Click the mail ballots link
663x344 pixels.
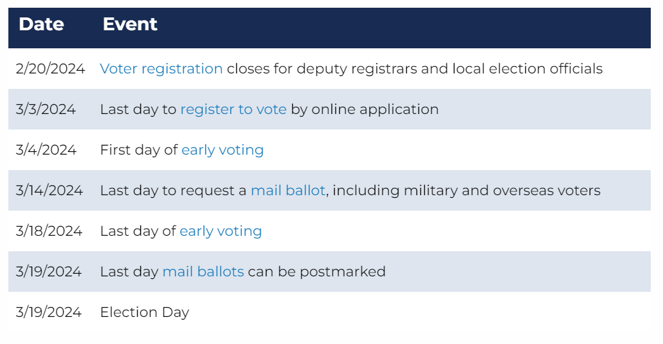click(x=203, y=272)
